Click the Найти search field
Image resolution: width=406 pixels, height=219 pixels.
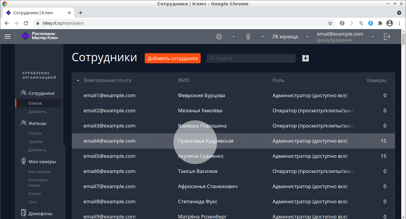pos(254,58)
